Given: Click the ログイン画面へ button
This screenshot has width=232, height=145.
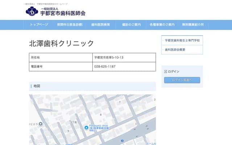Looking at the screenshot, I should [x=182, y=80].
